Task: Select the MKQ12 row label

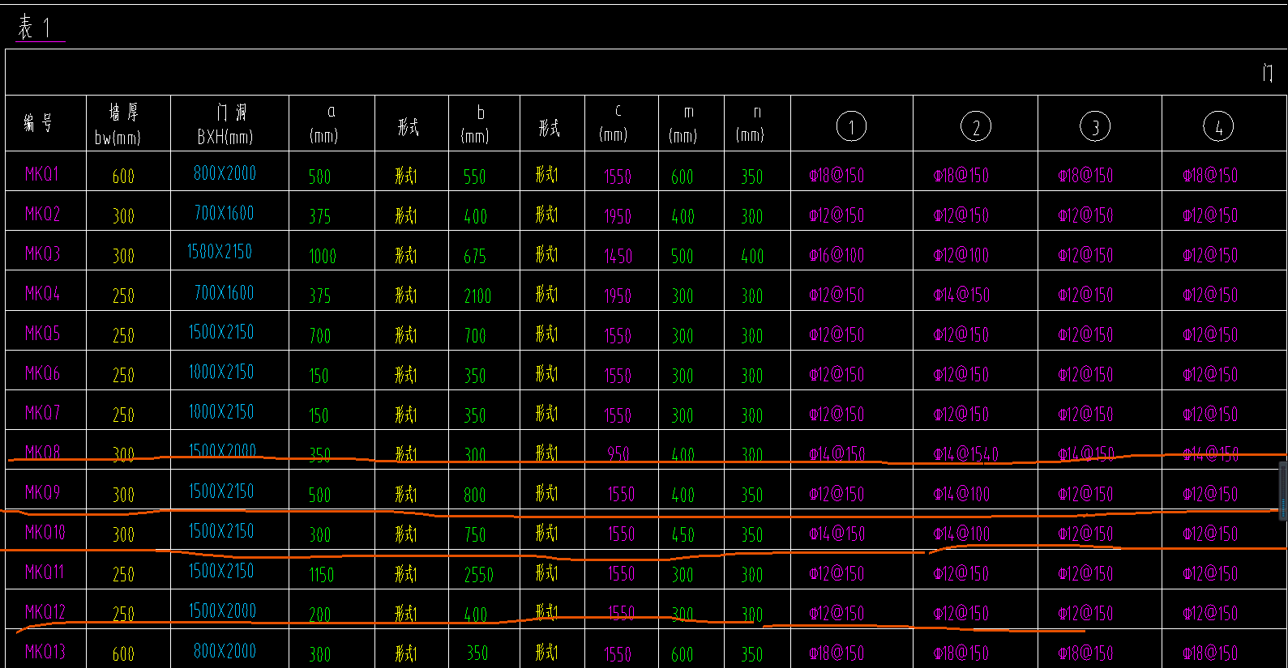Action: [x=45, y=611]
